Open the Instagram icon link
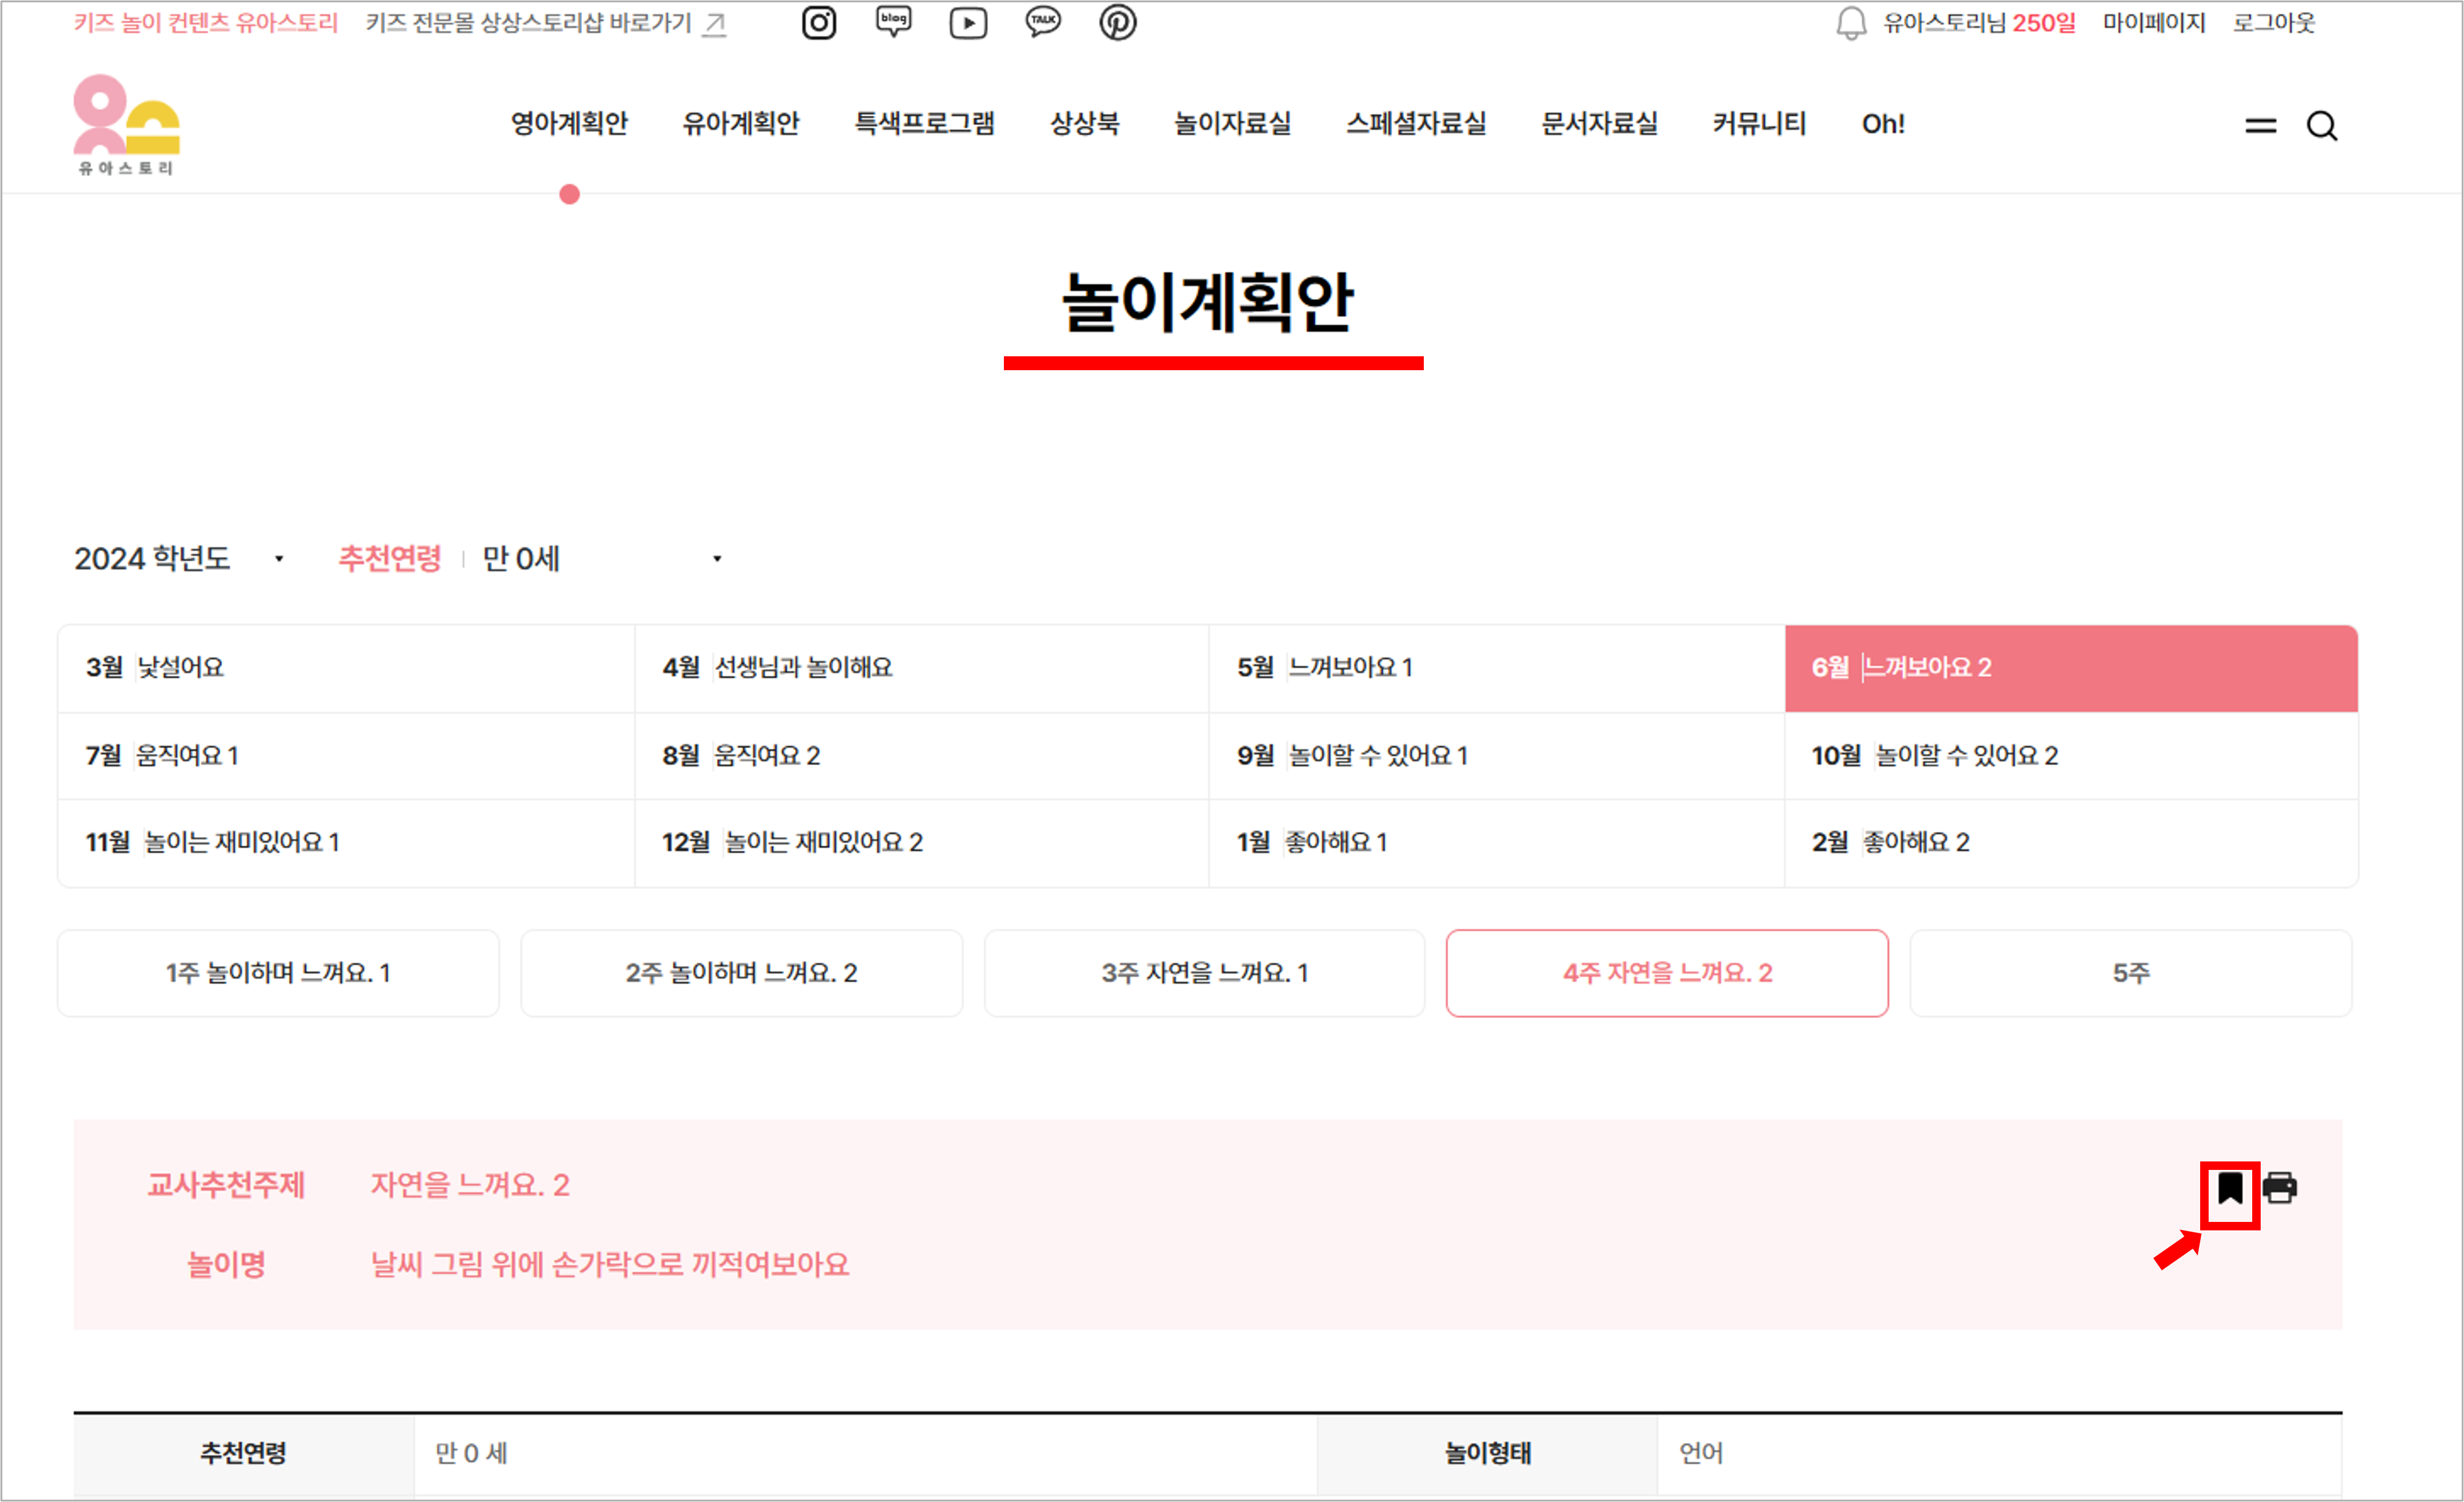 [819, 22]
